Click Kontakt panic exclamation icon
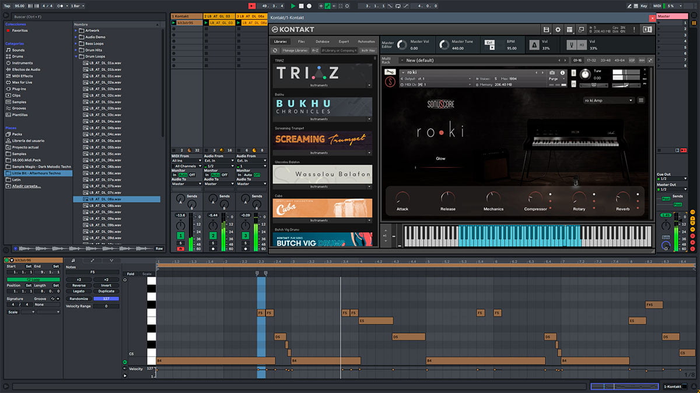 coord(634,29)
